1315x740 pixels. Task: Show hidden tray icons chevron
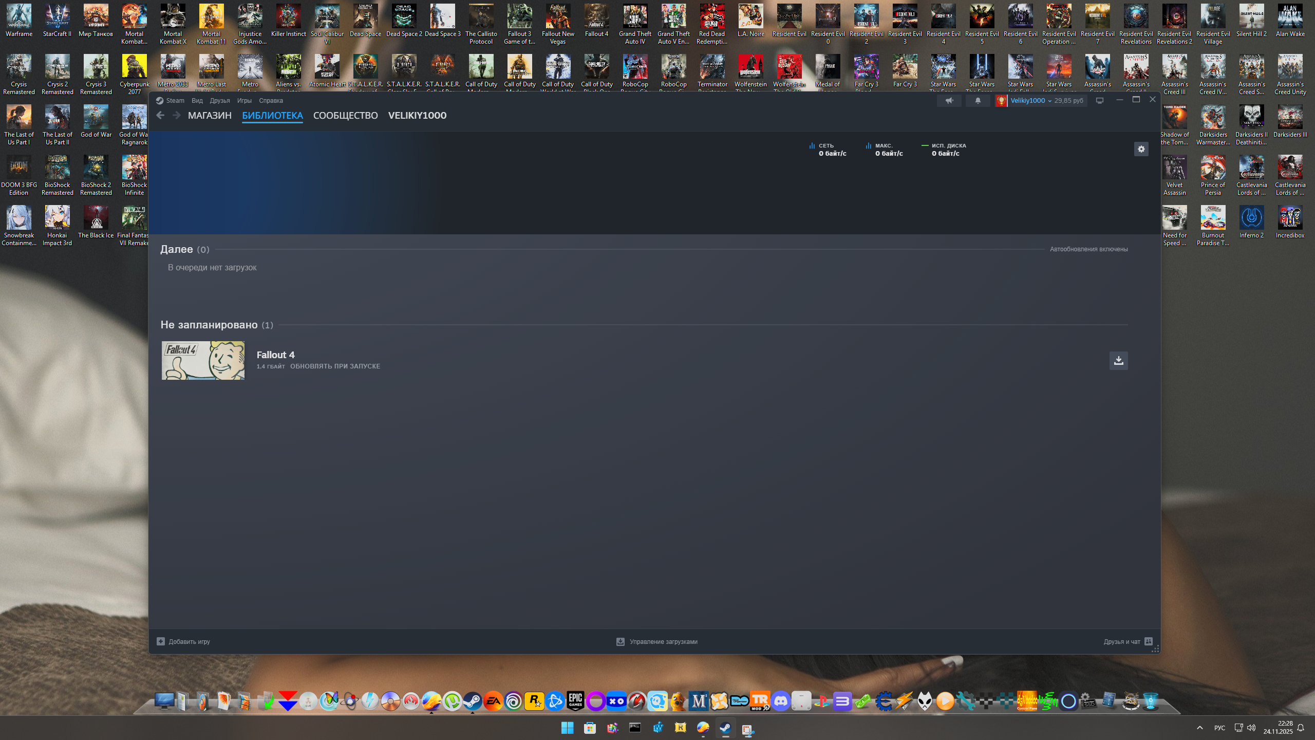coord(1199,728)
